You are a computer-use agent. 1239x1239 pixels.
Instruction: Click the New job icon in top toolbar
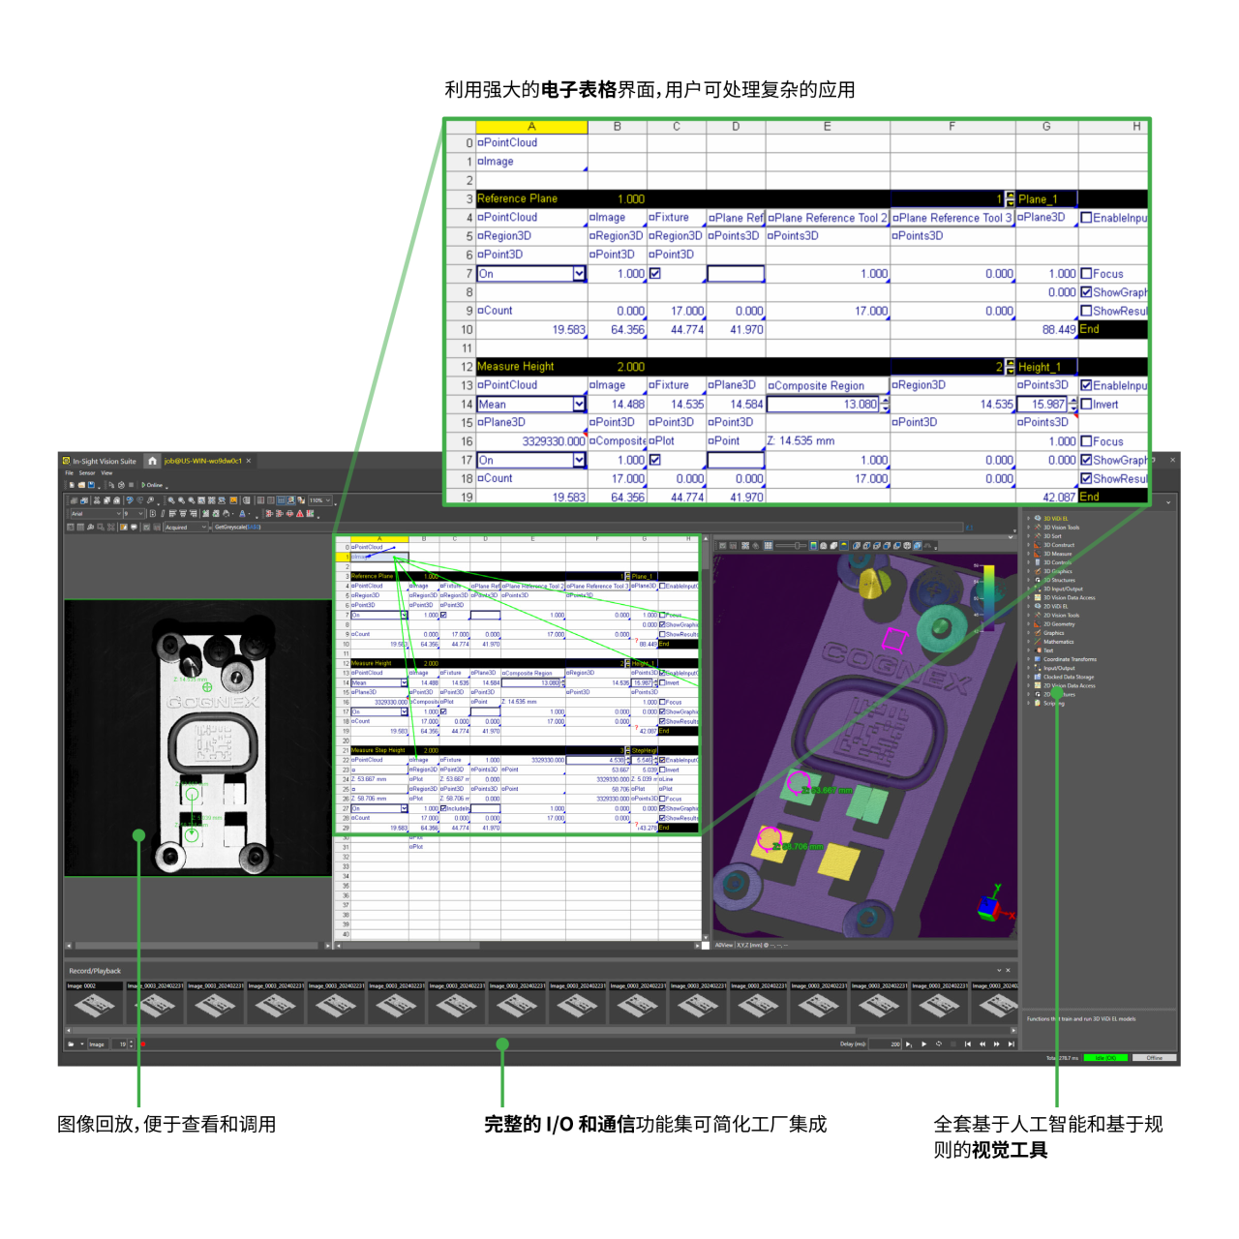72,485
